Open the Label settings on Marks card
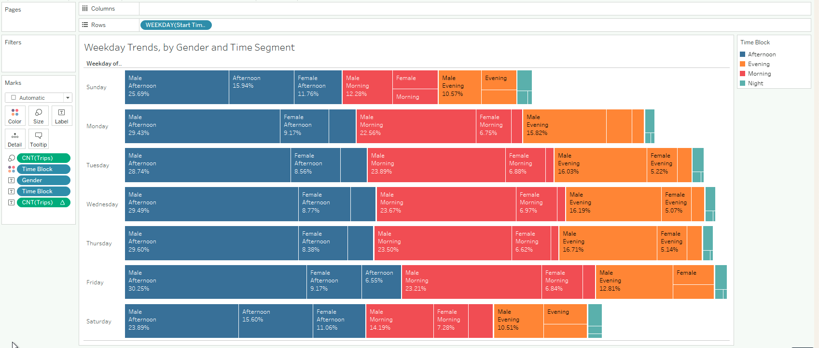Screen dimensions: 819x348 pos(62,116)
